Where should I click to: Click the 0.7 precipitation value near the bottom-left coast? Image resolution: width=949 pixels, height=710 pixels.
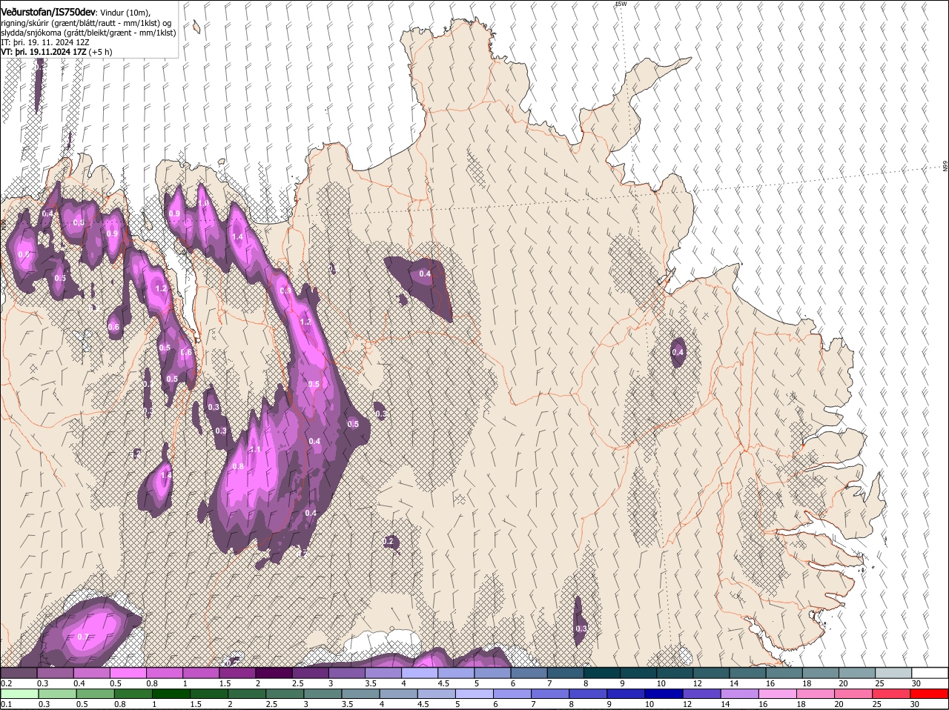point(83,637)
